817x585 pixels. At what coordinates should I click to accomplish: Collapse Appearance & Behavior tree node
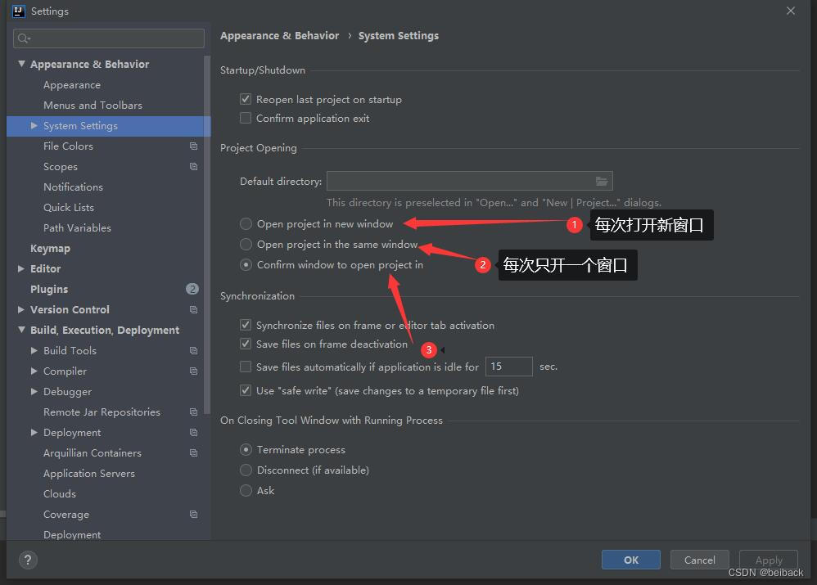(x=21, y=64)
